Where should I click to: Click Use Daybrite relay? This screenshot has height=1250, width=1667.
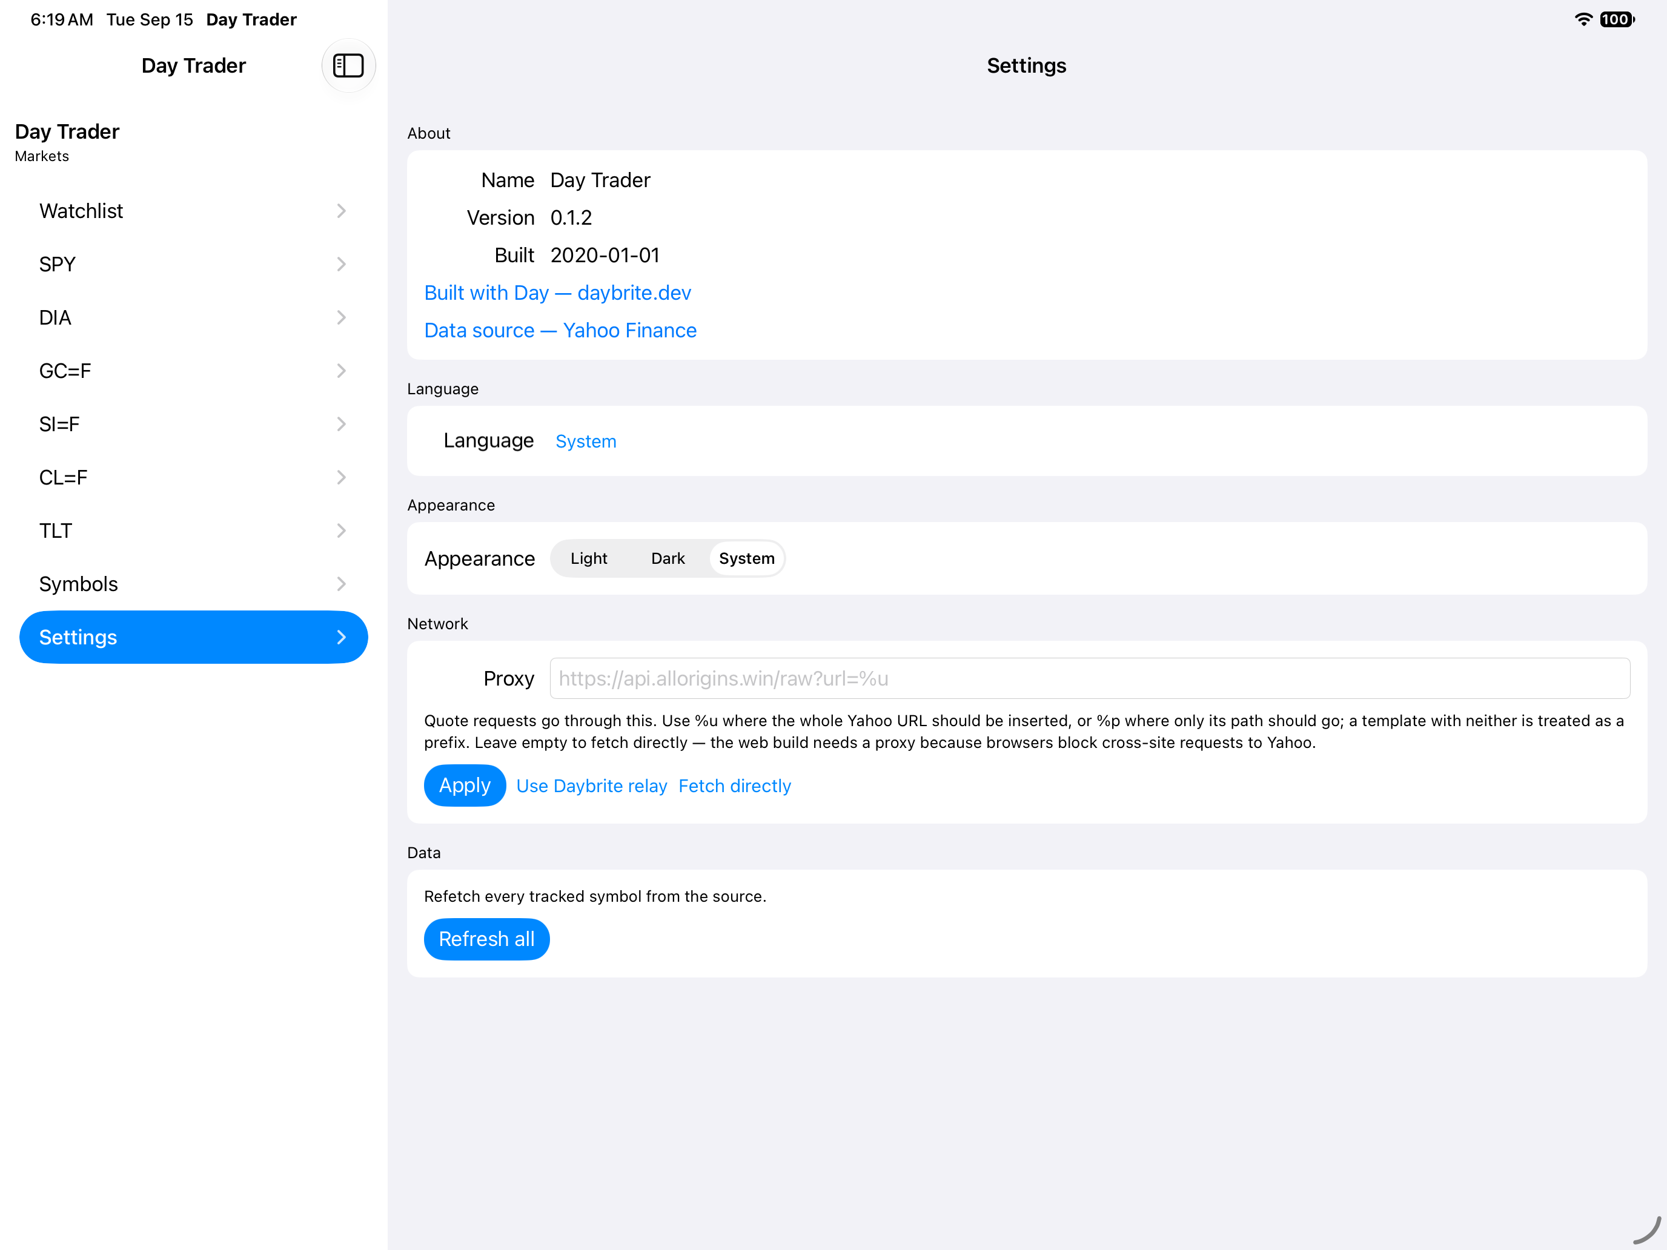click(592, 786)
